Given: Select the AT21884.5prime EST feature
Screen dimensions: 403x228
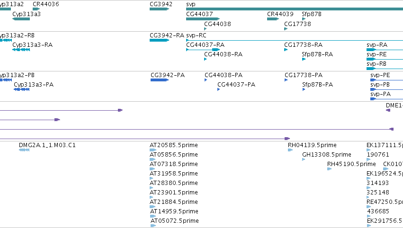Looking at the screenshot, I should click(x=152, y=207).
